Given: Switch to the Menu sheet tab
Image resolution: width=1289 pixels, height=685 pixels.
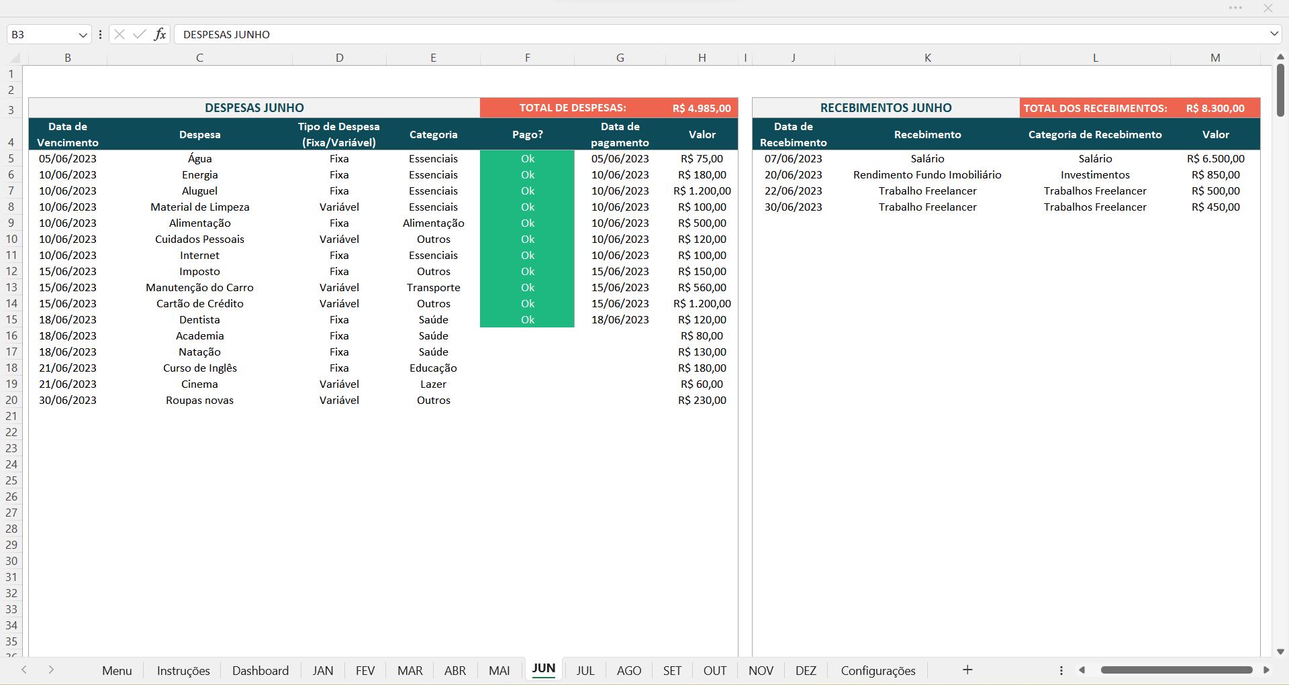Looking at the screenshot, I should tap(117, 670).
